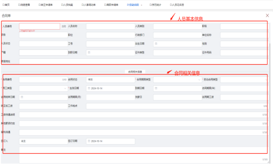This screenshot has height=164, width=273.
Task: Click the 福利待遇 input field
Action: point(144,132)
